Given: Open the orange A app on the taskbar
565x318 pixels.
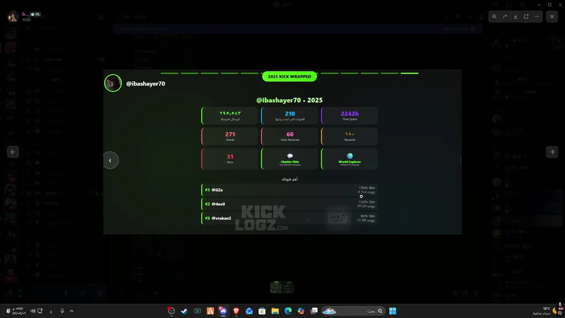Looking at the screenshot, I should pyautogui.click(x=210, y=311).
